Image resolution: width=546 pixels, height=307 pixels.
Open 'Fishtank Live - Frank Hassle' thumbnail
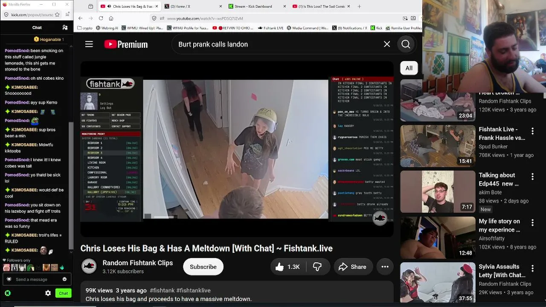(438, 146)
